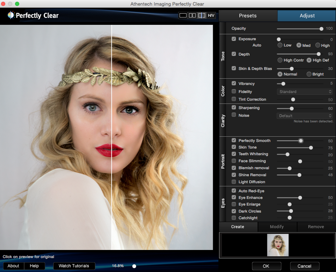336x272 pixels.
Task: Click the Vibrancy slider handle
Action: tap(283, 84)
